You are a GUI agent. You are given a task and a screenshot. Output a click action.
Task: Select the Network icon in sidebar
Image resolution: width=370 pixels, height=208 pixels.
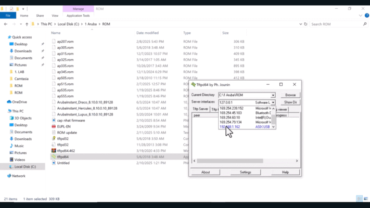[x=9, y=176]
